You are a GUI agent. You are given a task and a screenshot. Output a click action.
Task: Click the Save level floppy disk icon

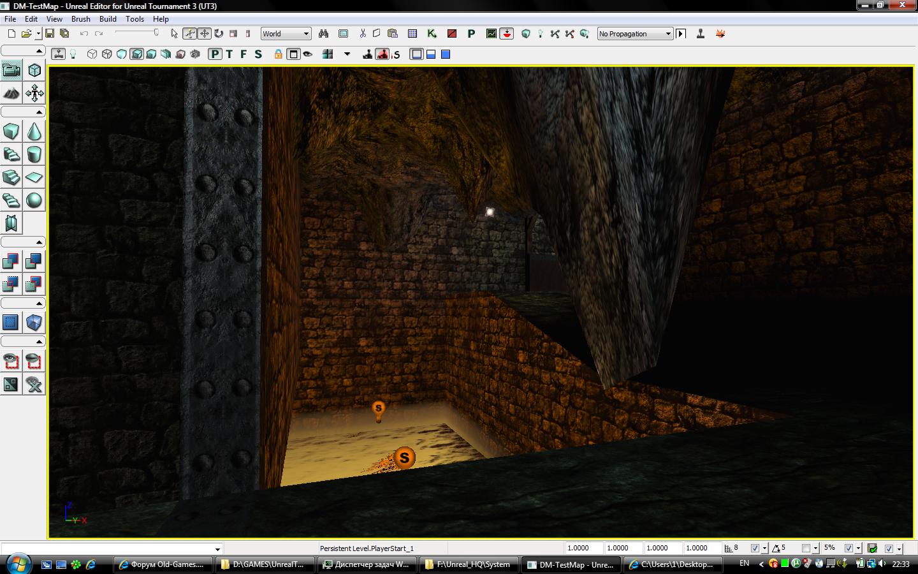[x=49, y=34]
